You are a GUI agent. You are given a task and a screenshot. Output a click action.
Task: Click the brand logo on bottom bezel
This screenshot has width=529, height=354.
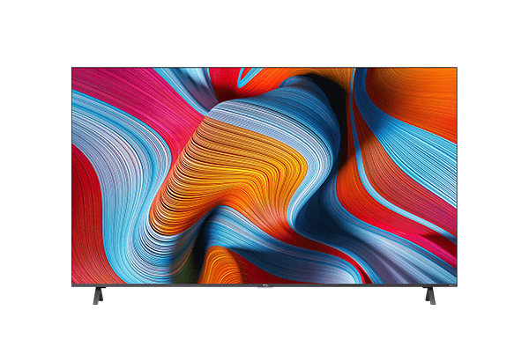(x=264, y=284)
